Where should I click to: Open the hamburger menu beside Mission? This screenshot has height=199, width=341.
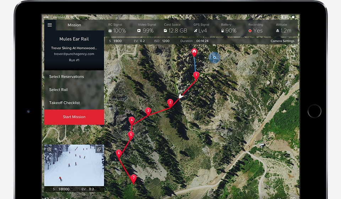coord(50,25)
